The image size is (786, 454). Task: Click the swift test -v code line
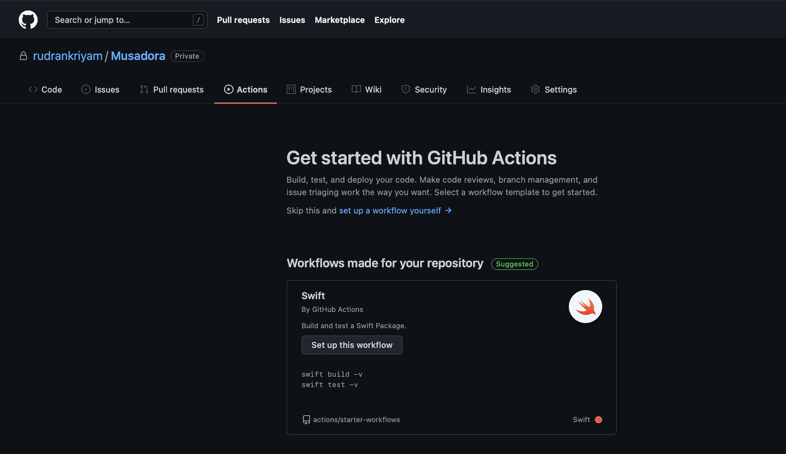pos(330,385)
